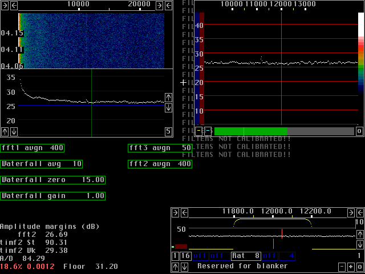Click the cyan minus button under the high-resolution graph
365x274 pixels.
tap(208, 131)
